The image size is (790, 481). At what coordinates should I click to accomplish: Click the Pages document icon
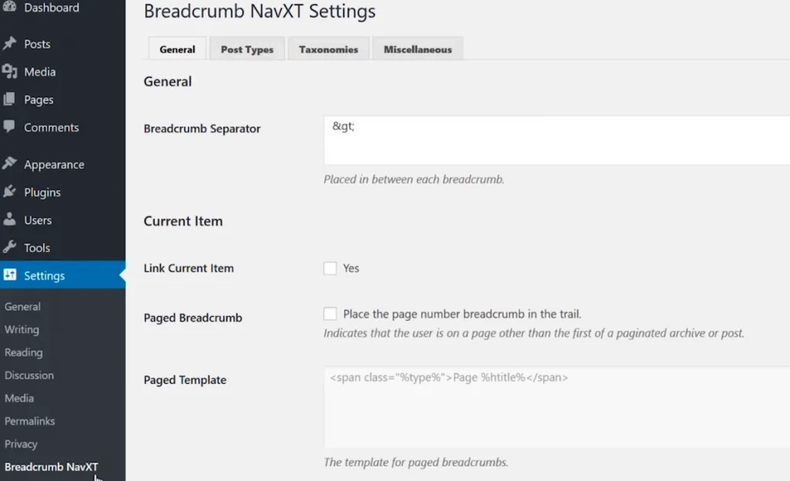[x=10, y=99]
